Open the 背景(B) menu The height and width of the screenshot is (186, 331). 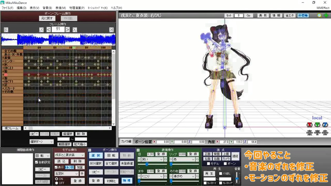47,8
